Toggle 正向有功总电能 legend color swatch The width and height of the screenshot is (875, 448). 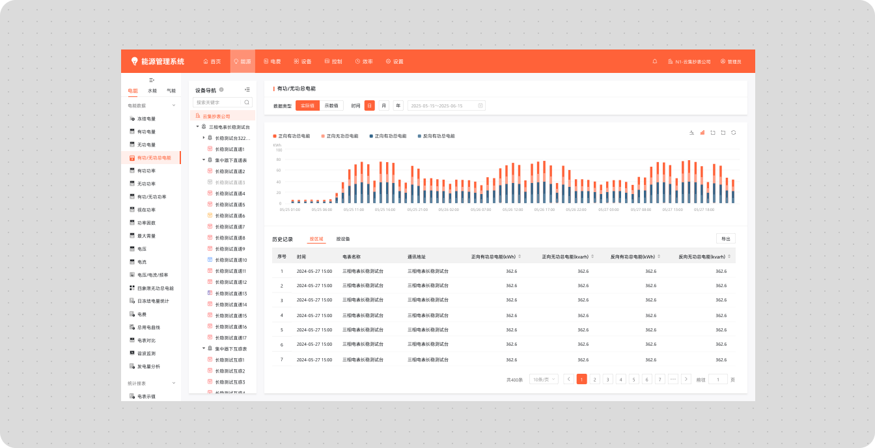tap(275, 136)
